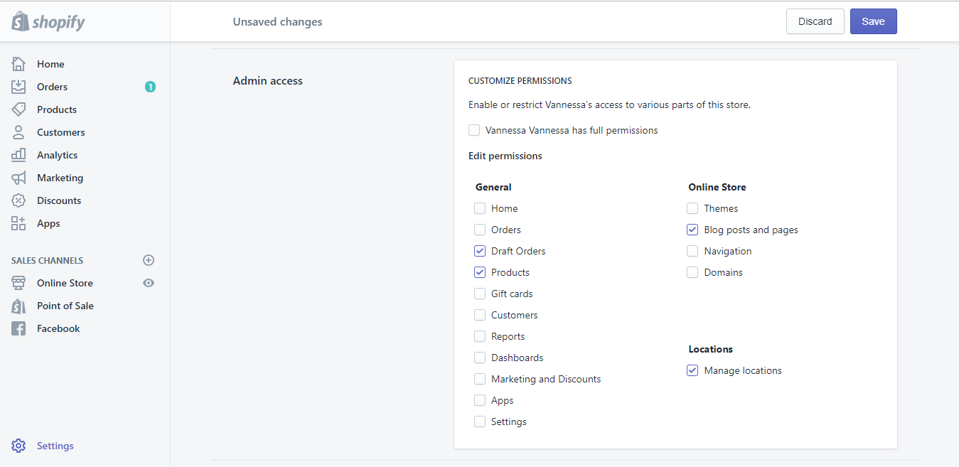Viewport: 959px width, 467px height.
Task: Check the General Home permission
Action: [x=480, y=208]
